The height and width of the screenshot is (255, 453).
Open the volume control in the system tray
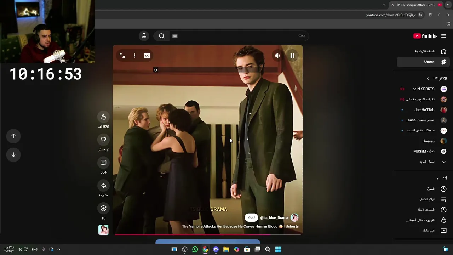click(x=20, y=249)
